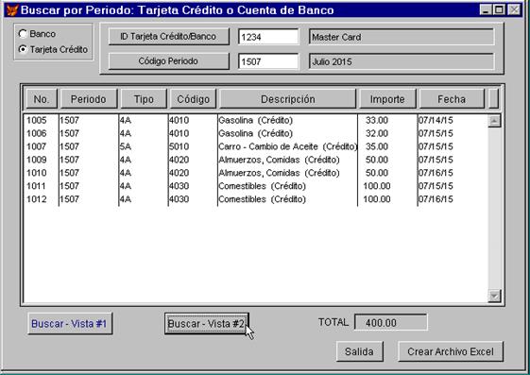Click the Código Periodo button
Viewport: 530px width, 375px height.
[169, 61]
